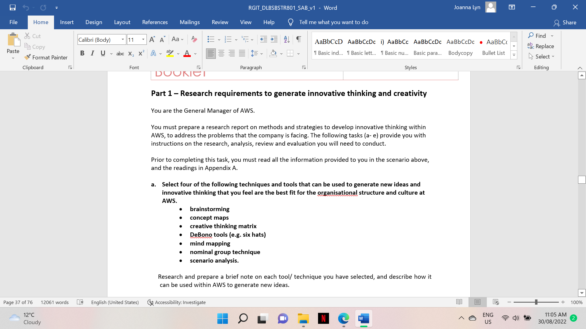586x329 pixels.
Task: Collapse the ribbon chevron
Action: click(580, 68)
